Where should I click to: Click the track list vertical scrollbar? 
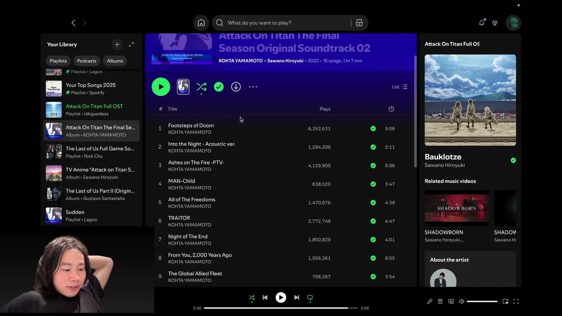415,111
